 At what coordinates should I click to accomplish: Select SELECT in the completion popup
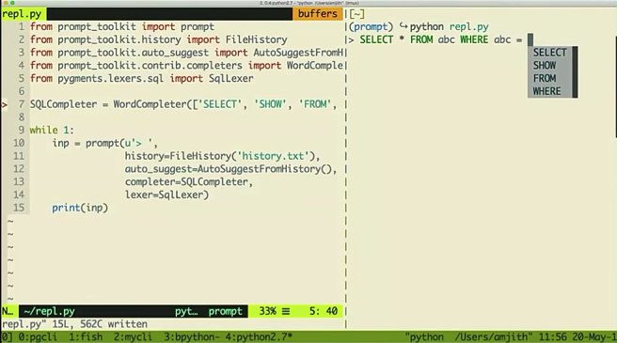550,53
